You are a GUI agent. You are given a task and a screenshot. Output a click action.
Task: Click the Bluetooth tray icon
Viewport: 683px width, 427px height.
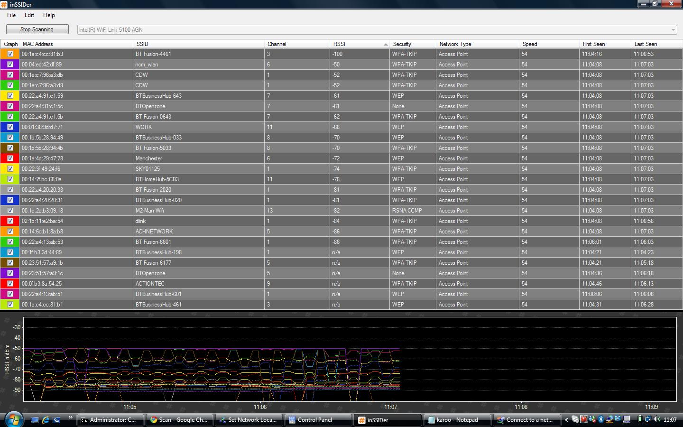600,419
